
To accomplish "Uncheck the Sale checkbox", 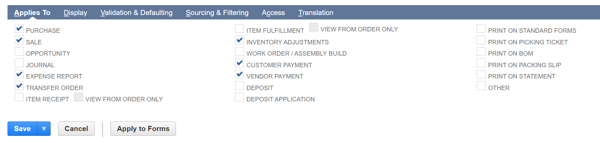I will click(19, 40).
